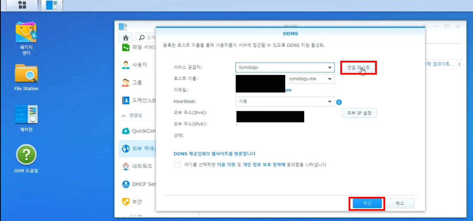Click the connection test button
The image size is (473, 221).
(x=359, y=68)
